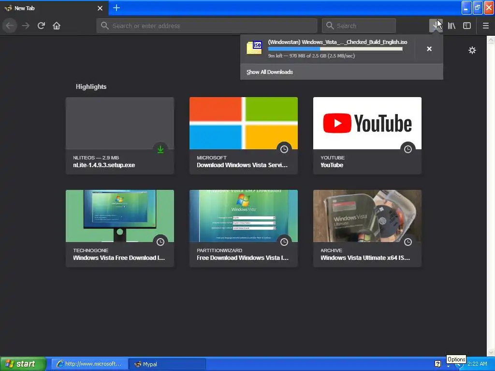
Task: Click the download progress bar
Action: [335, 49]
